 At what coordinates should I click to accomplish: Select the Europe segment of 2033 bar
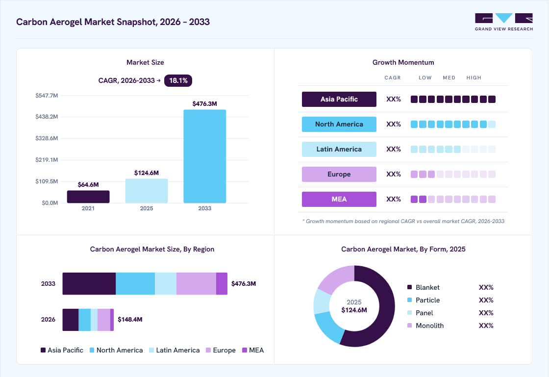[x=196, y=283]
